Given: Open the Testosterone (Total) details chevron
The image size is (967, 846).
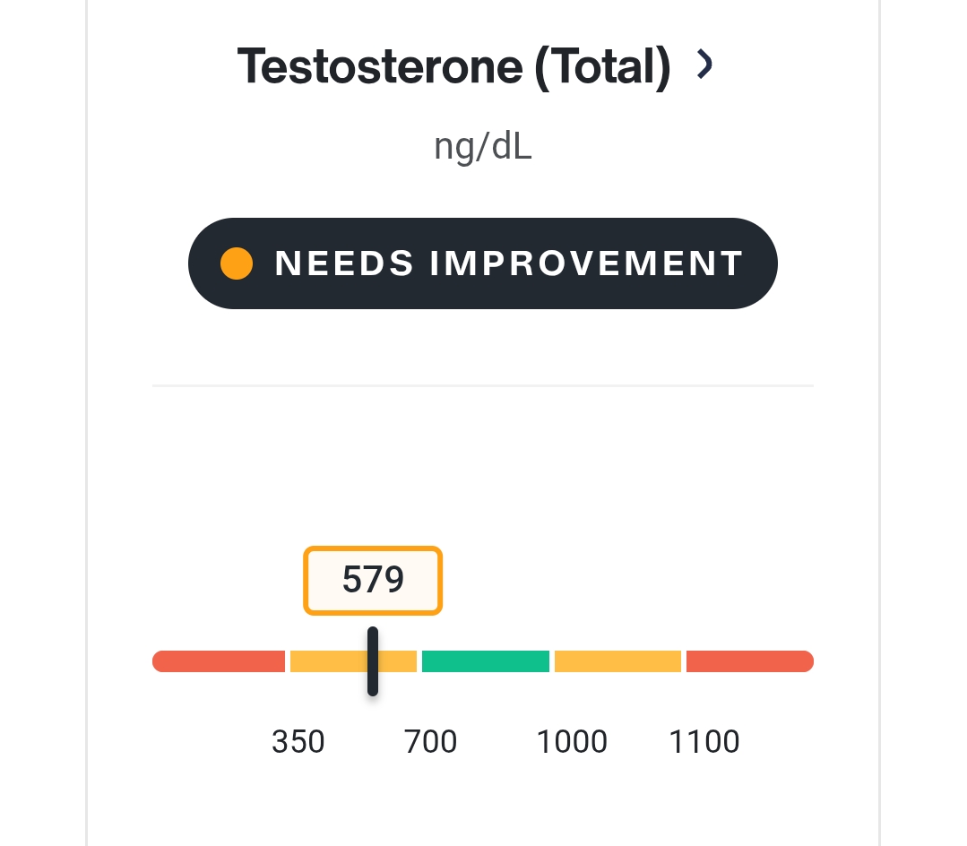Looking at the screenshot, I should tap(705, 65).
